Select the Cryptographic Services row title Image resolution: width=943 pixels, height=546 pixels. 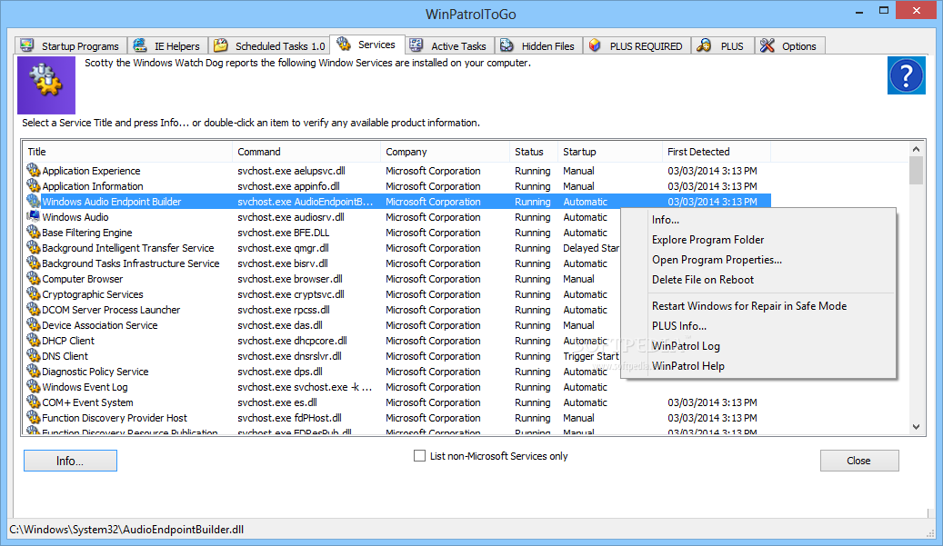point(93,294)
